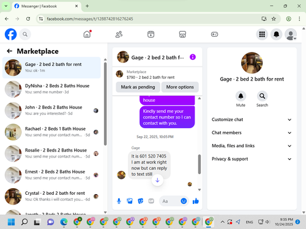306x229 pixels.
Task: Record a voice clip with microphone icon
Action: tap(119, 201)
